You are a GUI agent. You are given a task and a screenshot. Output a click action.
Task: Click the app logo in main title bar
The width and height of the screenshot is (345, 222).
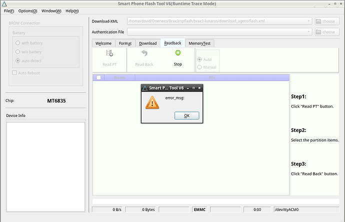point(4,3)
